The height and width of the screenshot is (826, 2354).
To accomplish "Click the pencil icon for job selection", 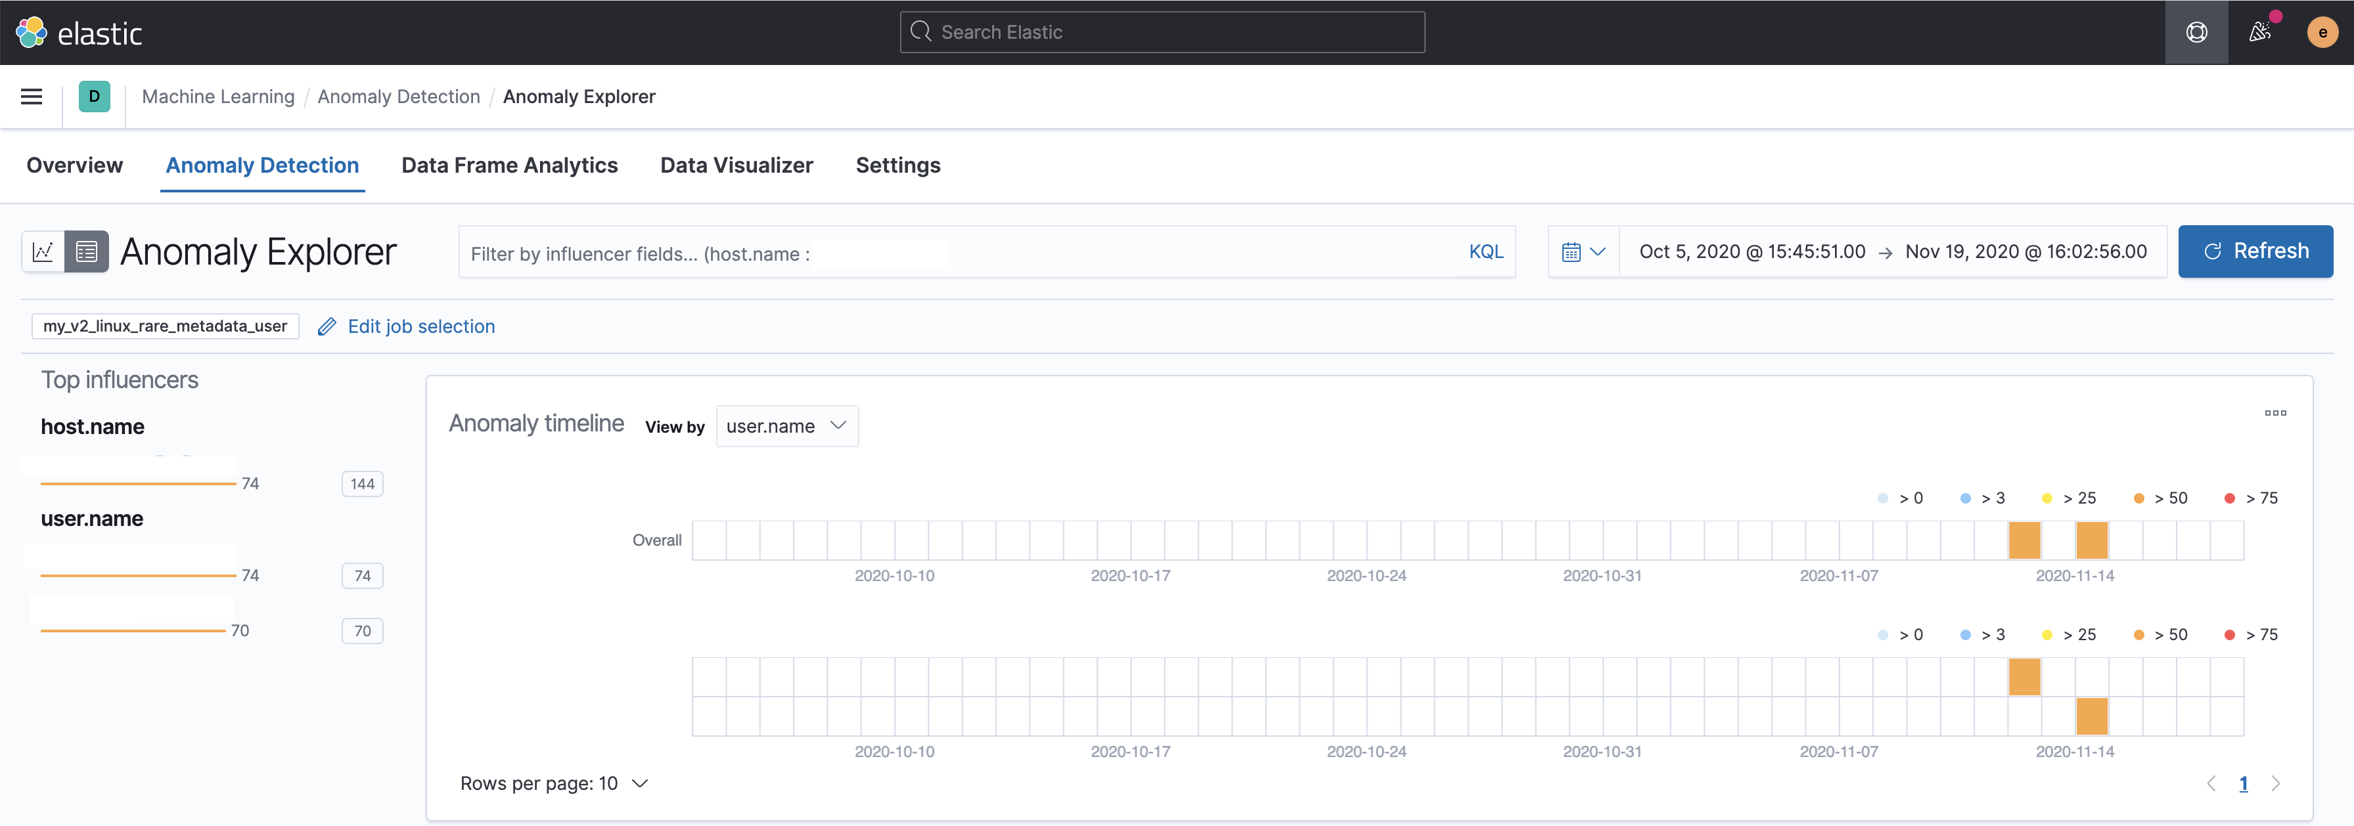I will (x=327, y=326).
